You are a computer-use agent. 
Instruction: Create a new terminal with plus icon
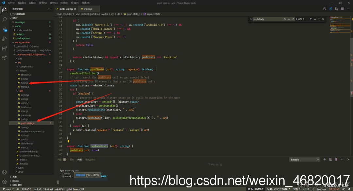coord(325,160)
